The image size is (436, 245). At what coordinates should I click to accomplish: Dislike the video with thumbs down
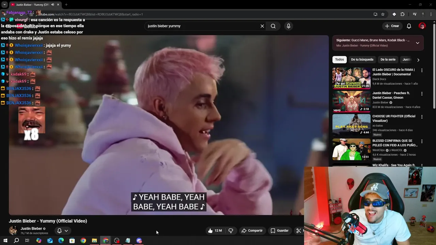click(231, 231)
